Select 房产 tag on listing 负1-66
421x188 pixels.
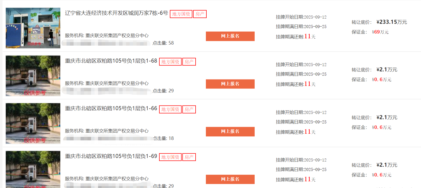pyautogui.click(x=189, y=109)
